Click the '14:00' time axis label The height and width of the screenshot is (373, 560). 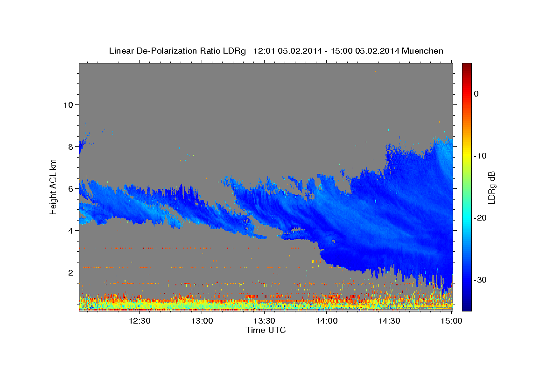[x=327, y=321]
